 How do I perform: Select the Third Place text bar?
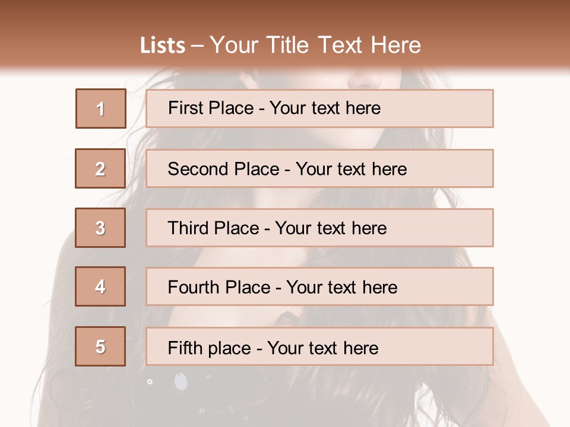[x=319, y=228]
